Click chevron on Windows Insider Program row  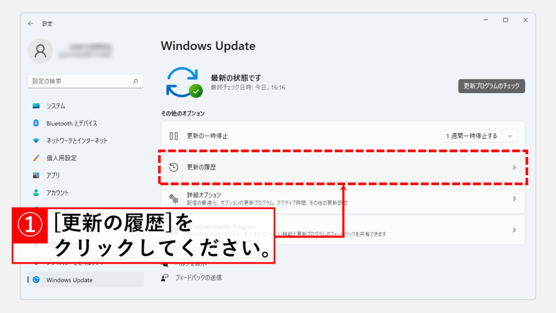[514, 230]
